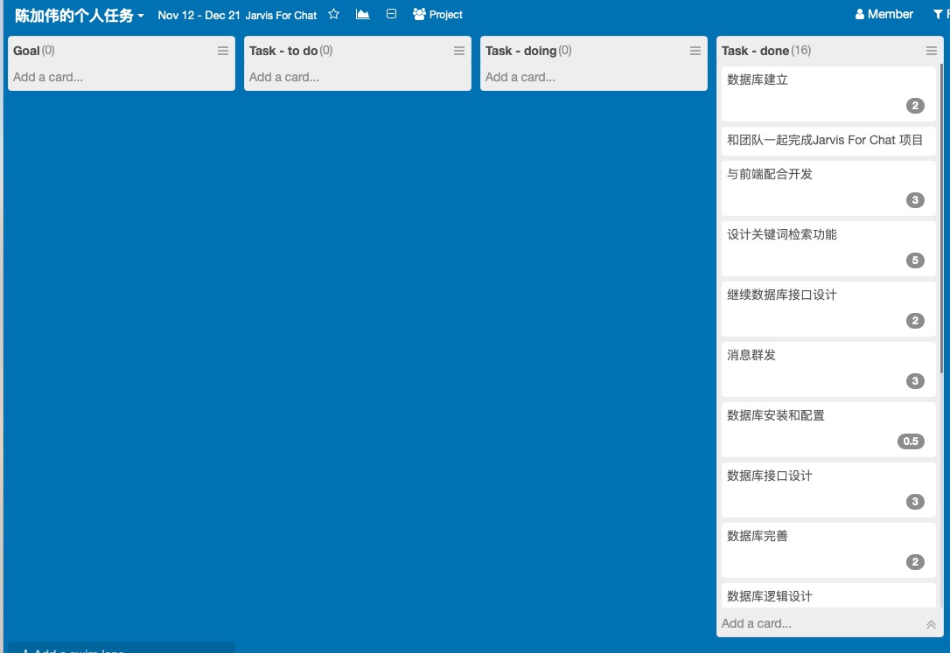Open the 与前端配合开发 card
Image resolution: width=950 pixels, height=653 pixels.
click(x=828, y=188)
